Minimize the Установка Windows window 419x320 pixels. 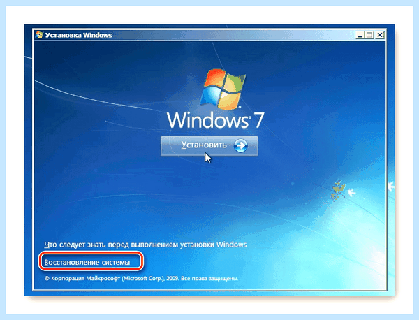point(360,35)
